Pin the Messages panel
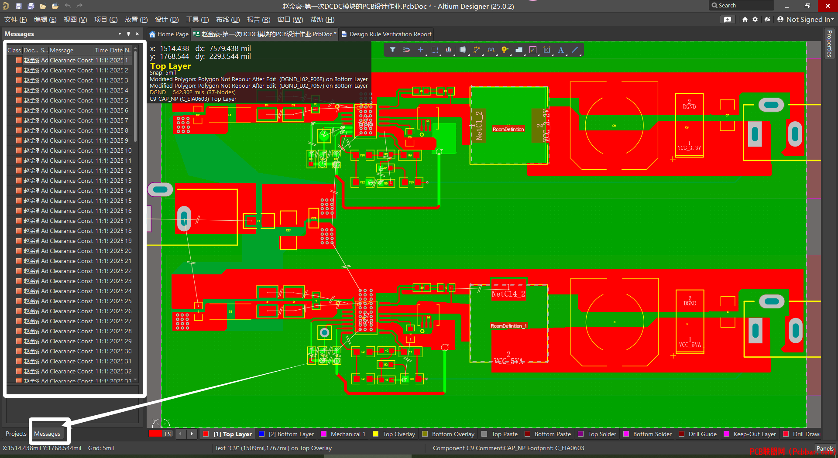This screenshot has height=458, width=838. (128, 34)
